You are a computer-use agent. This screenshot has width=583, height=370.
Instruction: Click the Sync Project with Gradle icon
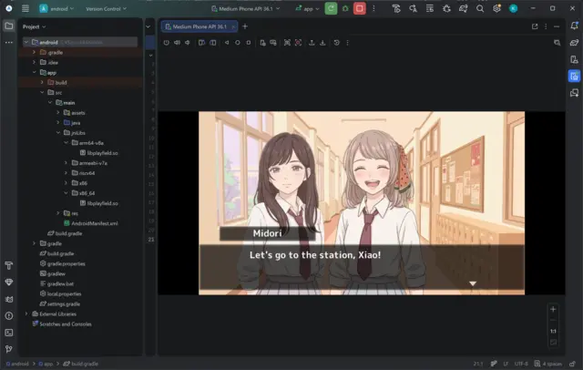[x=464, y=8]
